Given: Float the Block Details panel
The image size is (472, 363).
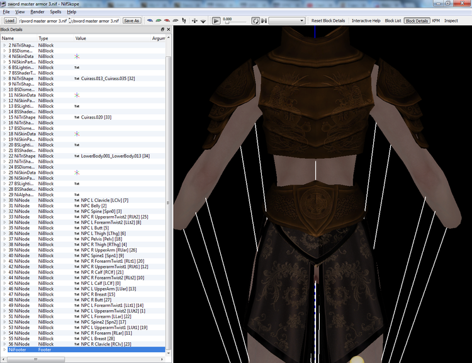Looking at the screenshot, I should [162, 29].
